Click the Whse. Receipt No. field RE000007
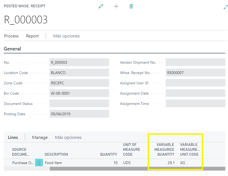The image size is (228, 176). point(195,73)
